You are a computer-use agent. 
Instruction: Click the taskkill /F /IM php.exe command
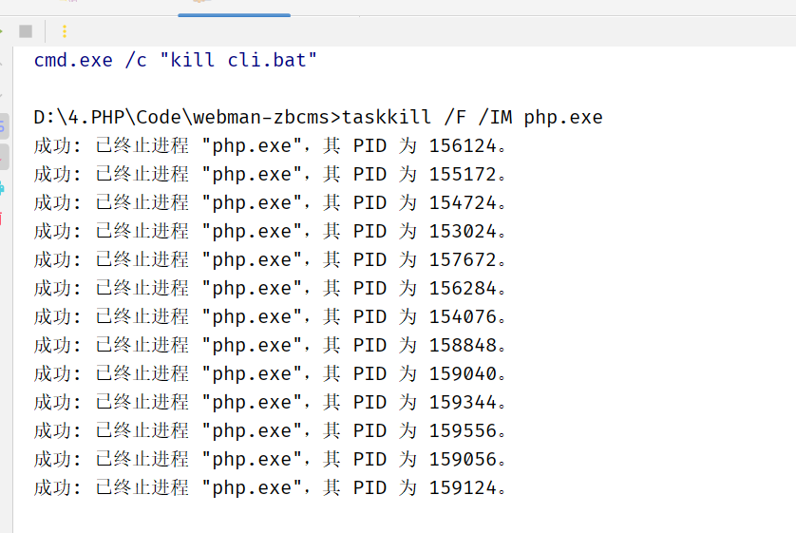coord(472,118)
